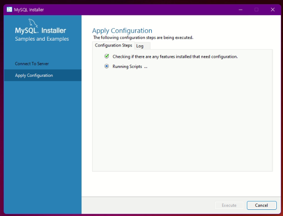Image resolution: width=283 pixels, height=216 pixels.
Task: Click the MySQL. Installer sidebar heading
Action: pyautogui.click(x=41, y=30)
